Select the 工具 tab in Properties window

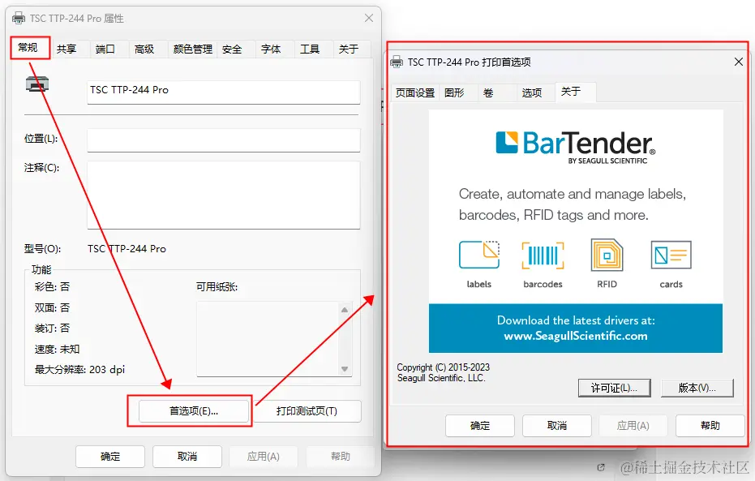tap(310, 49)
